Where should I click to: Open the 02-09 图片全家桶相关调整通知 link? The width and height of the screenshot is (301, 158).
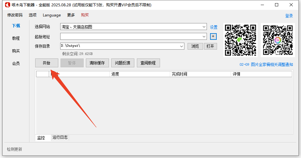point(266,64)
